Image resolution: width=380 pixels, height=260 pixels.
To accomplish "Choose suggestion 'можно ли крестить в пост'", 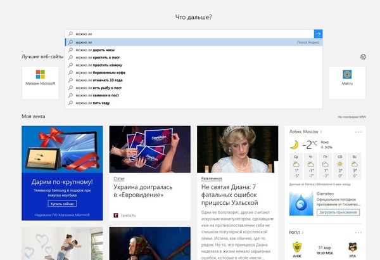I will (x=194, y=58).
